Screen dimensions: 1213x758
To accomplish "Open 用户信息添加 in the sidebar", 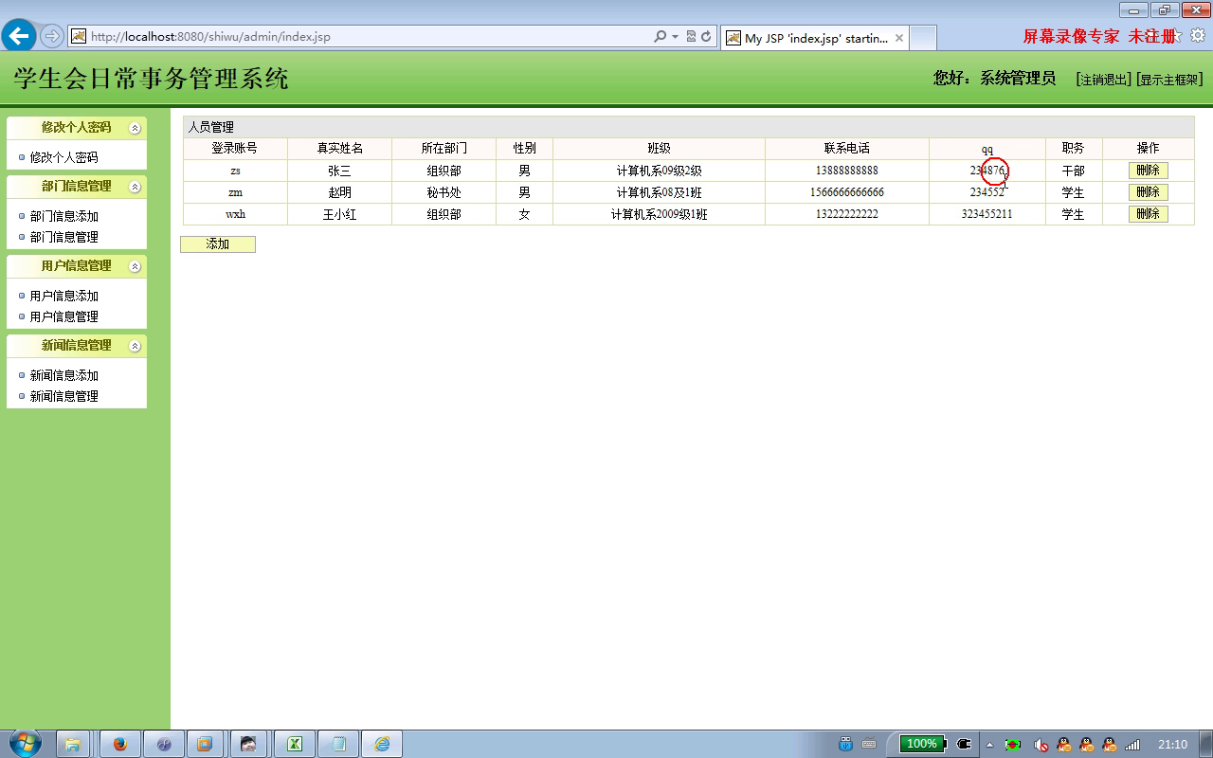I will click(63, 296).
